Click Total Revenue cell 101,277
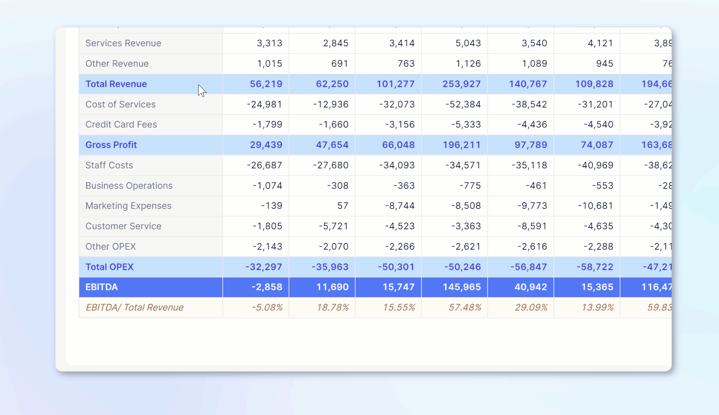This screenshot has height=415, width=719. point(388,84)
